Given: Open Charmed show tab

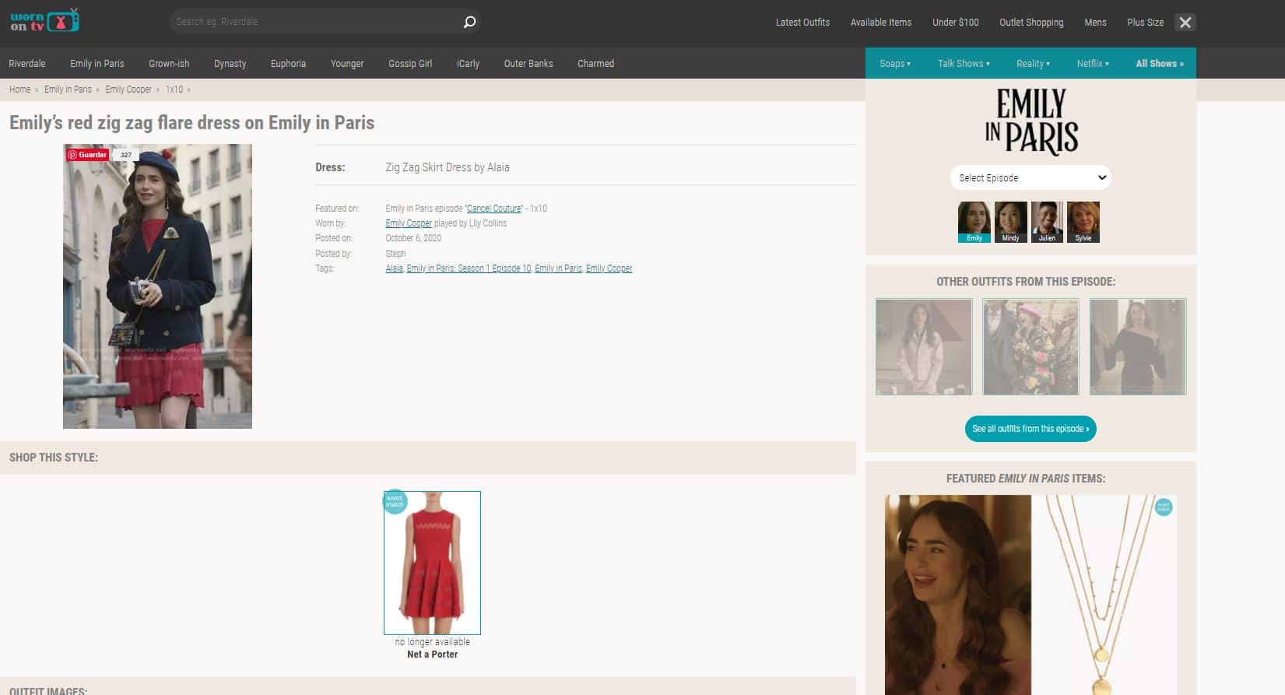Looking at the screenshot, I should [x=595, y=64].
